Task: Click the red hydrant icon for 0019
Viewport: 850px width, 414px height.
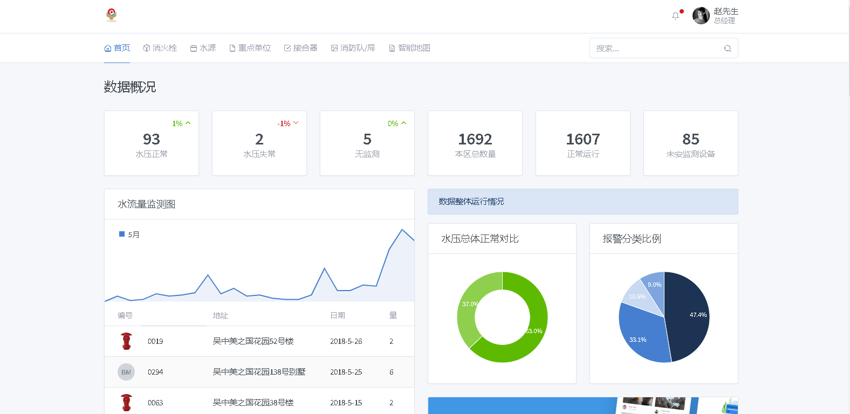Action: pyautogui.click(x=126, y=341)
